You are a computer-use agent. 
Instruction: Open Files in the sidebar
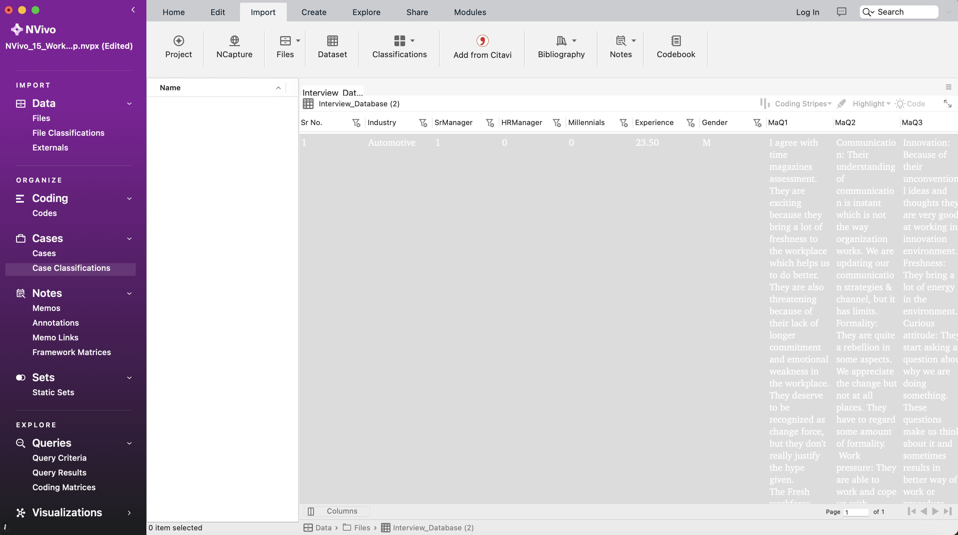pyautogui.click(x=41, y=118)
